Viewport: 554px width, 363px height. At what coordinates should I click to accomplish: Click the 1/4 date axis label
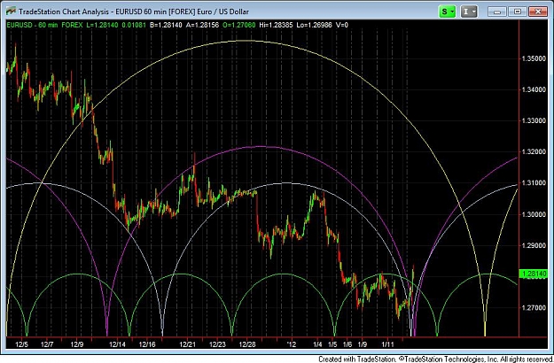click(317, 344)
